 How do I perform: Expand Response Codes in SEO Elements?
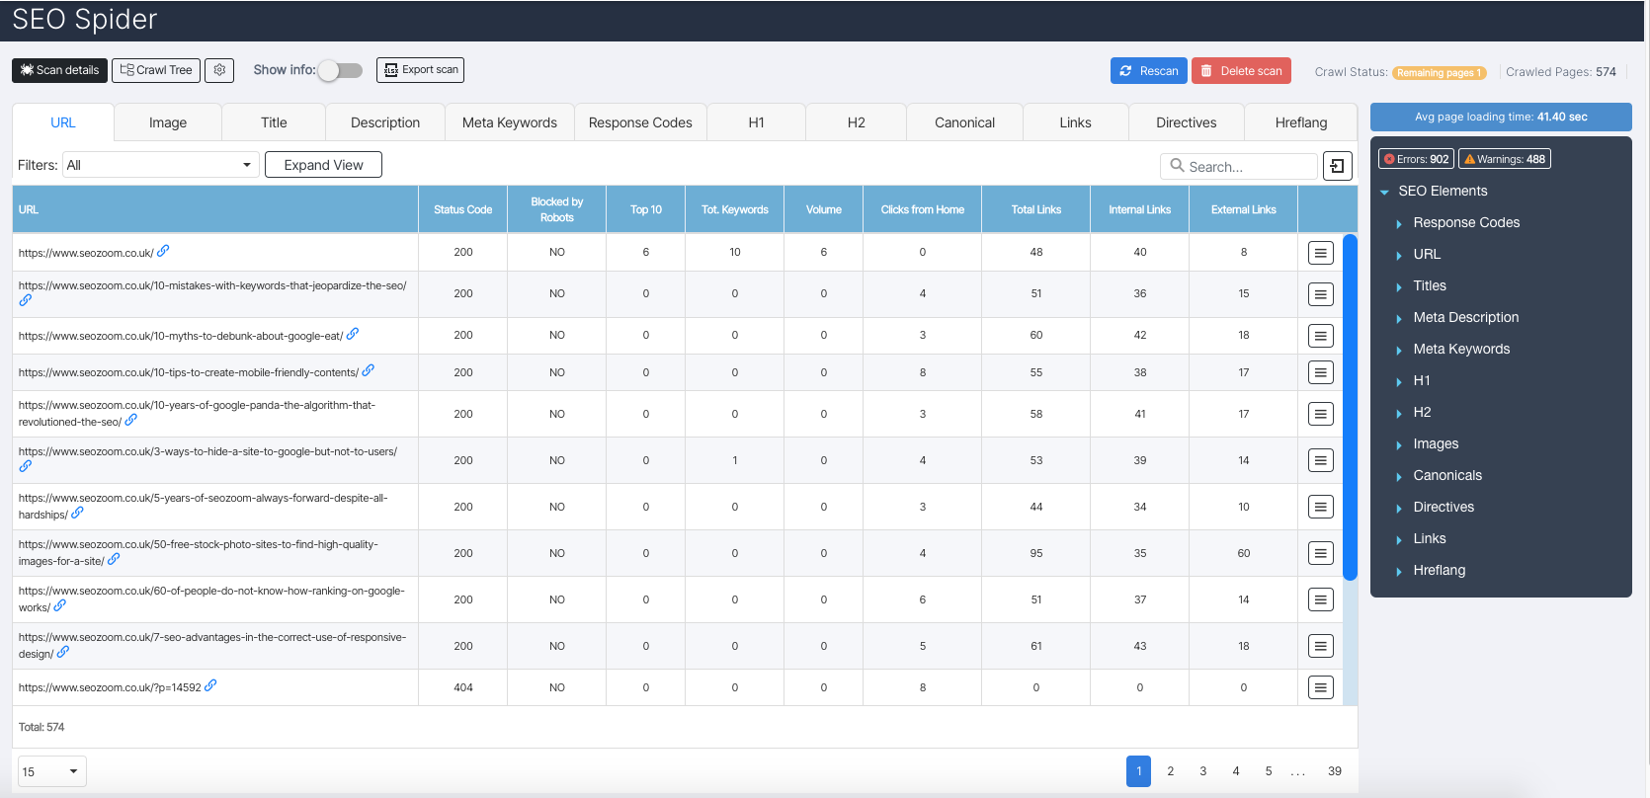coord(1399,224)
